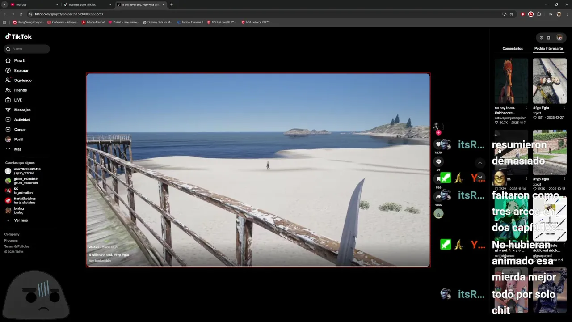This screenshot has height=322, width=572.
Task: Switch to the Business Suite TikTok tab
Action: (x=87, y=4)
